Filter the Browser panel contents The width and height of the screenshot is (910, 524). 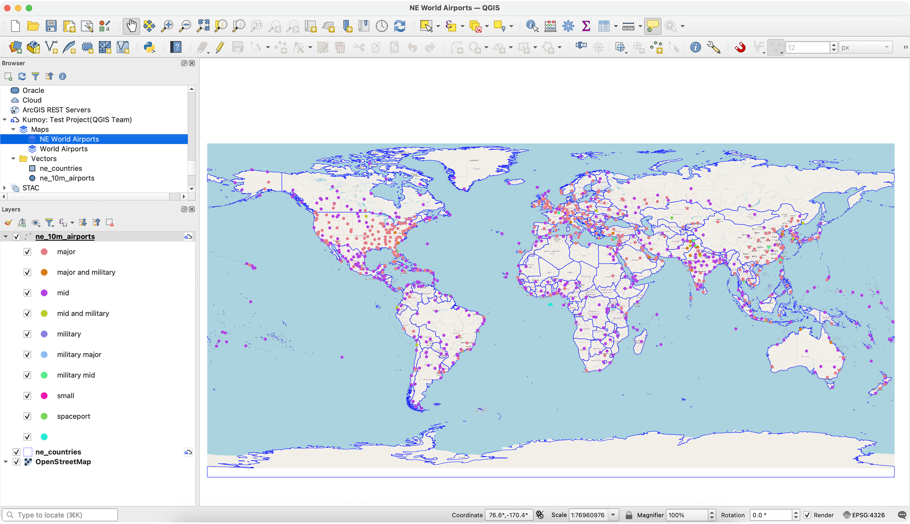point(35,76)
